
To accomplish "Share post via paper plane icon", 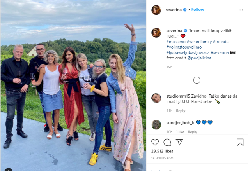I will click(179, 142).
